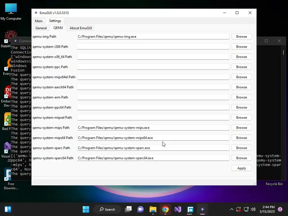Close the Command Prompt window behind

(279, 41)
